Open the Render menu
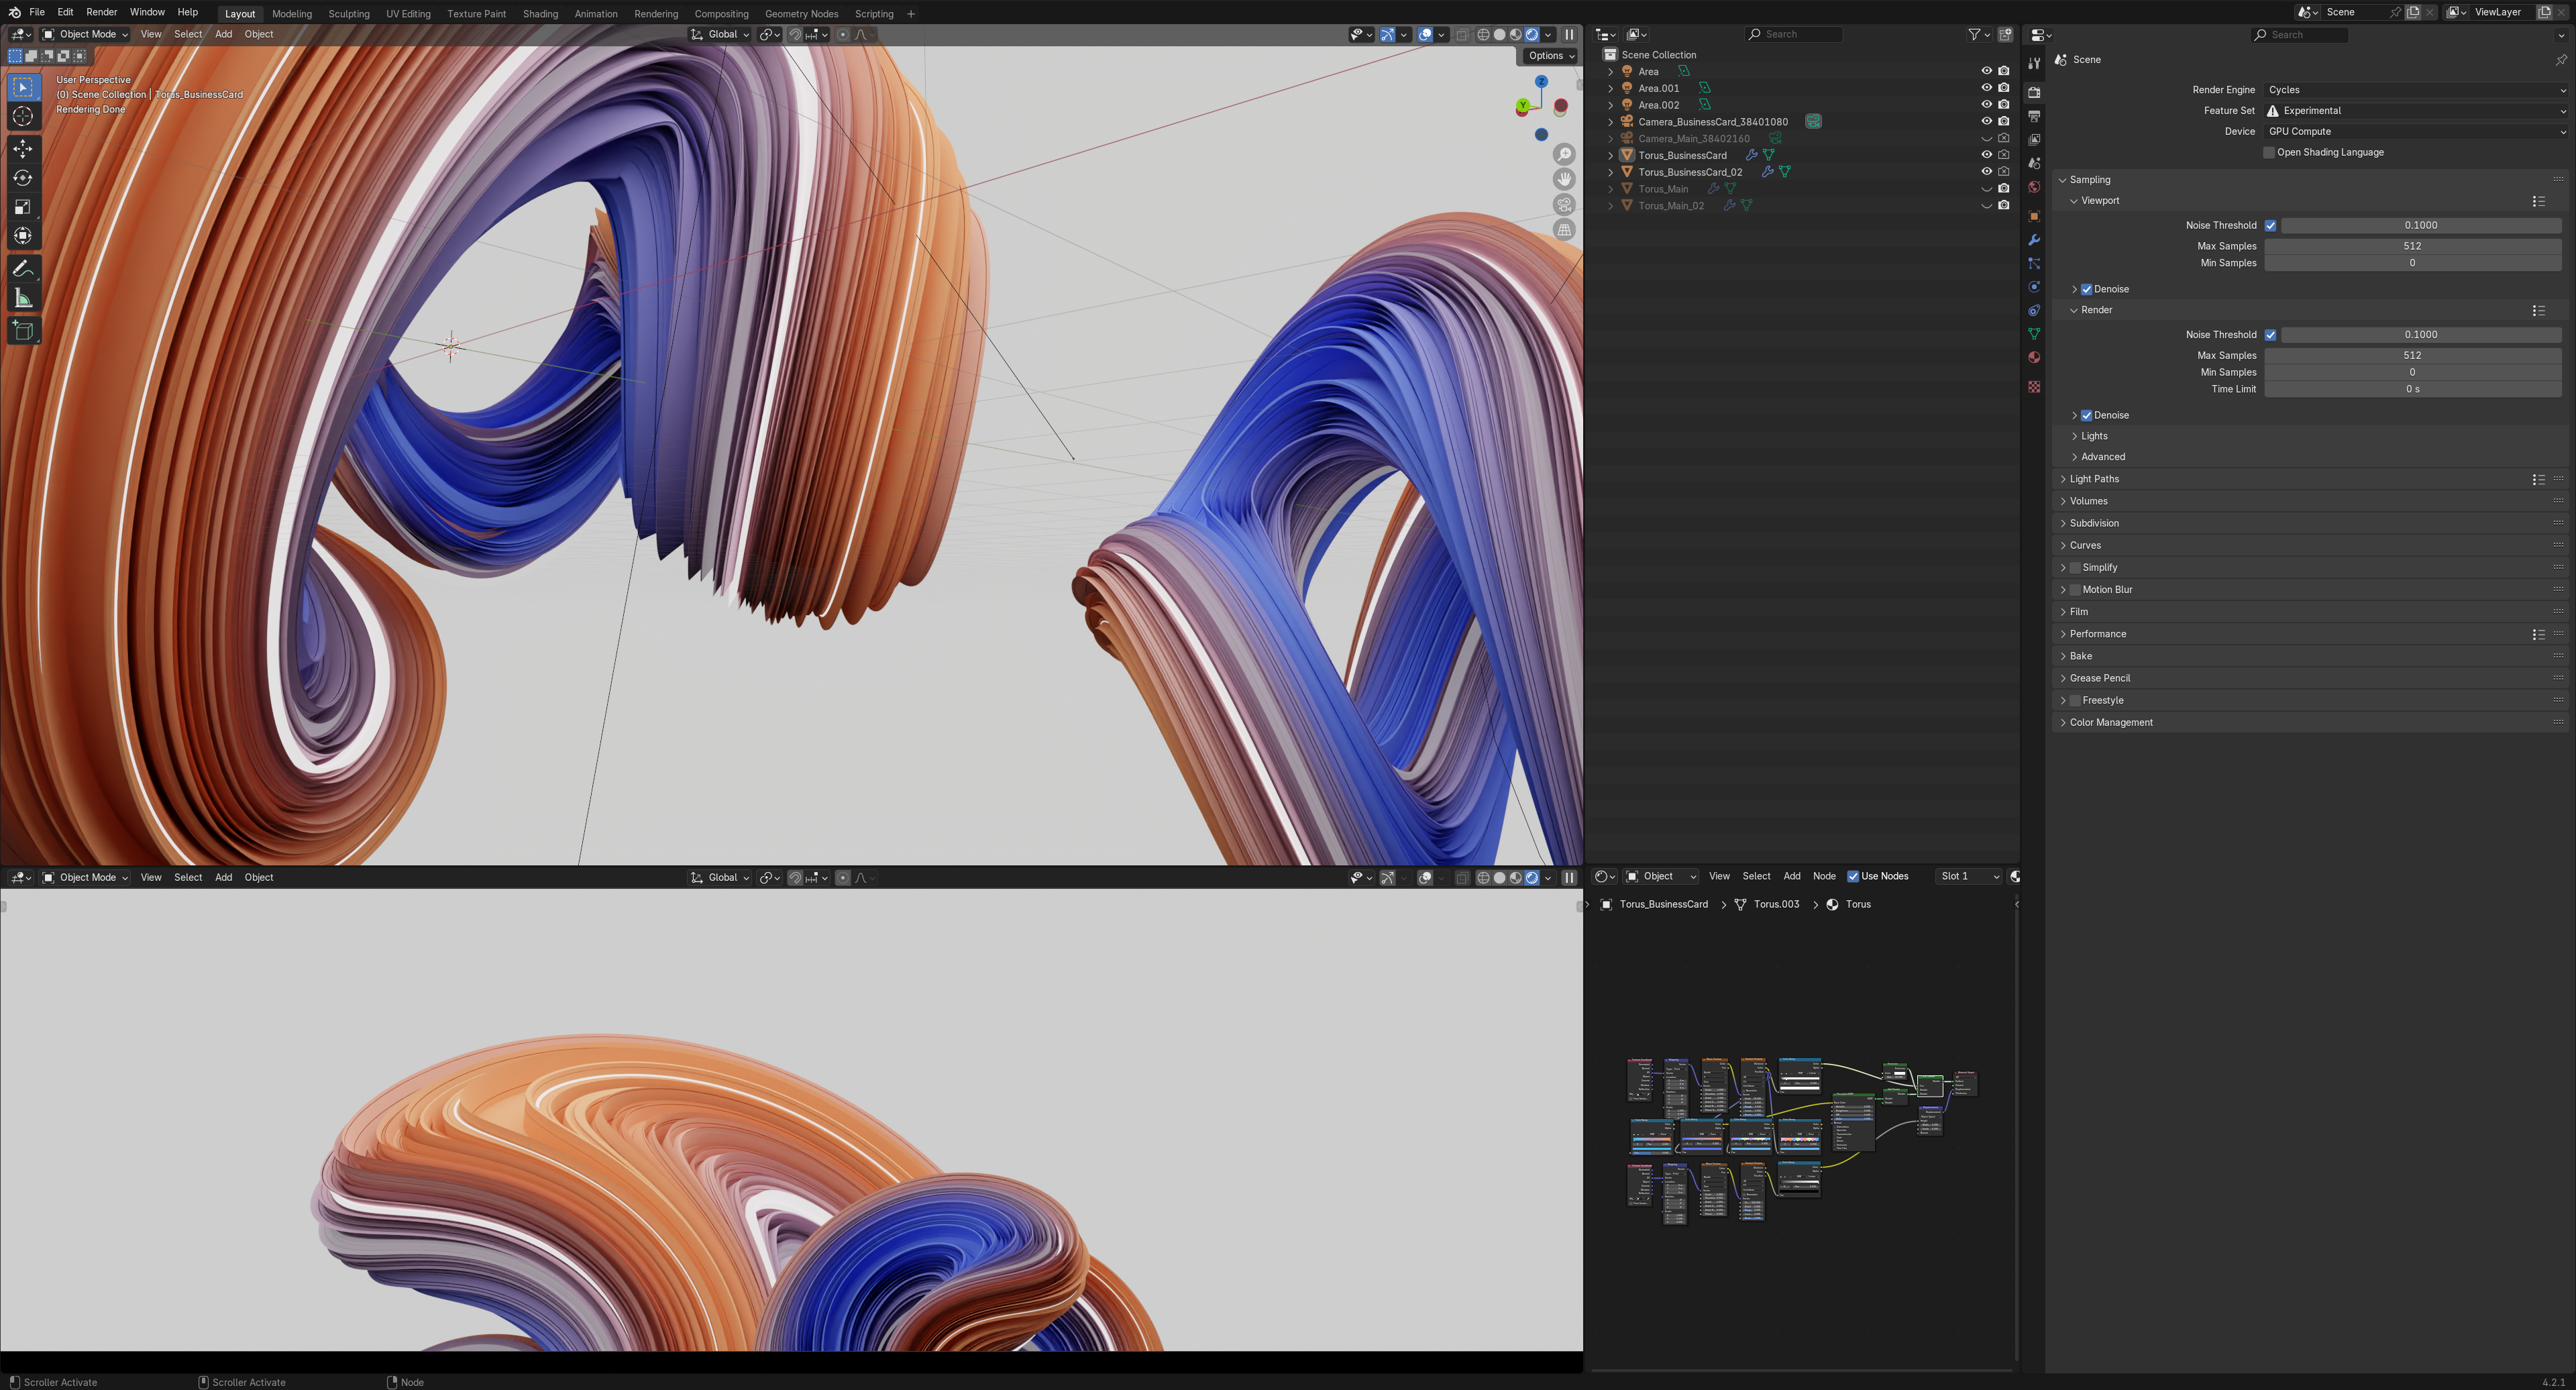 pos(101,12)
